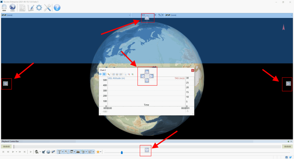Open play speed dropdown arrow beside Play
This screenshot has height=159, width=294.
coord(16,152)
